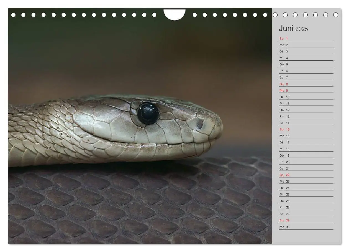The height and width of the screenshot is (252, 349).
Task: Click the snake's nostril
Action: 200,125
